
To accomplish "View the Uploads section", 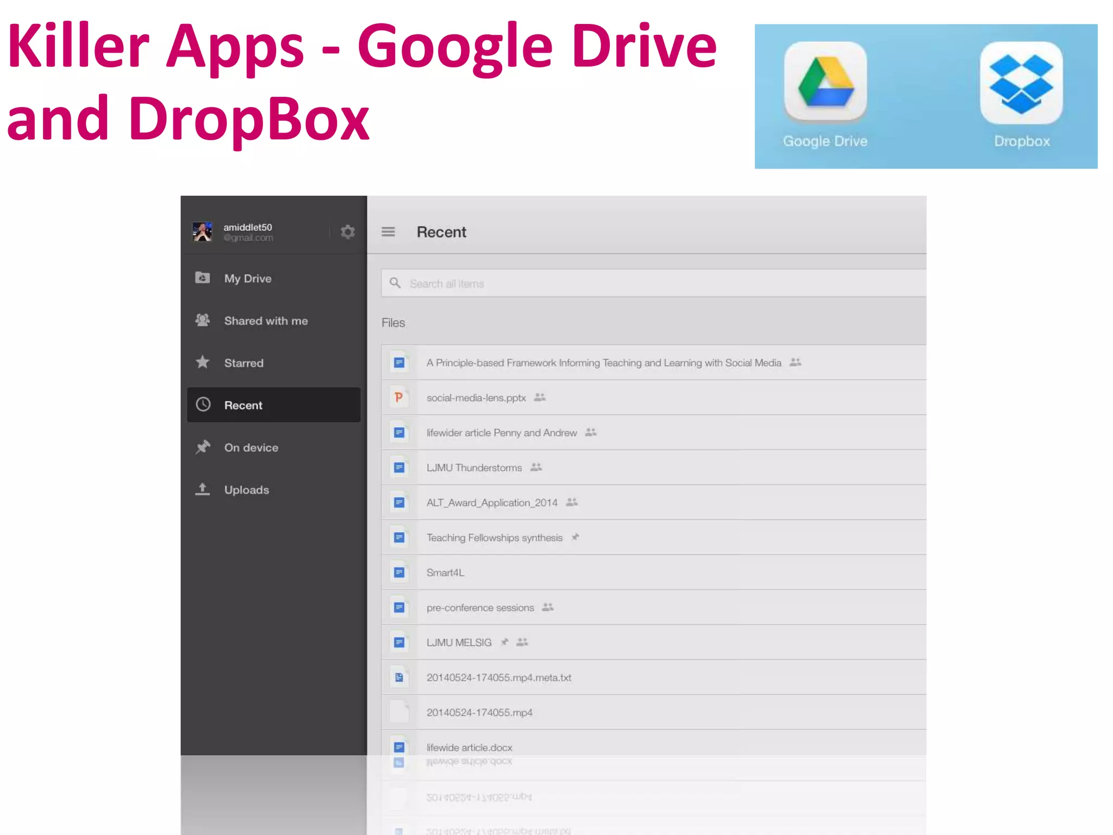I will (x=274, y=490).
